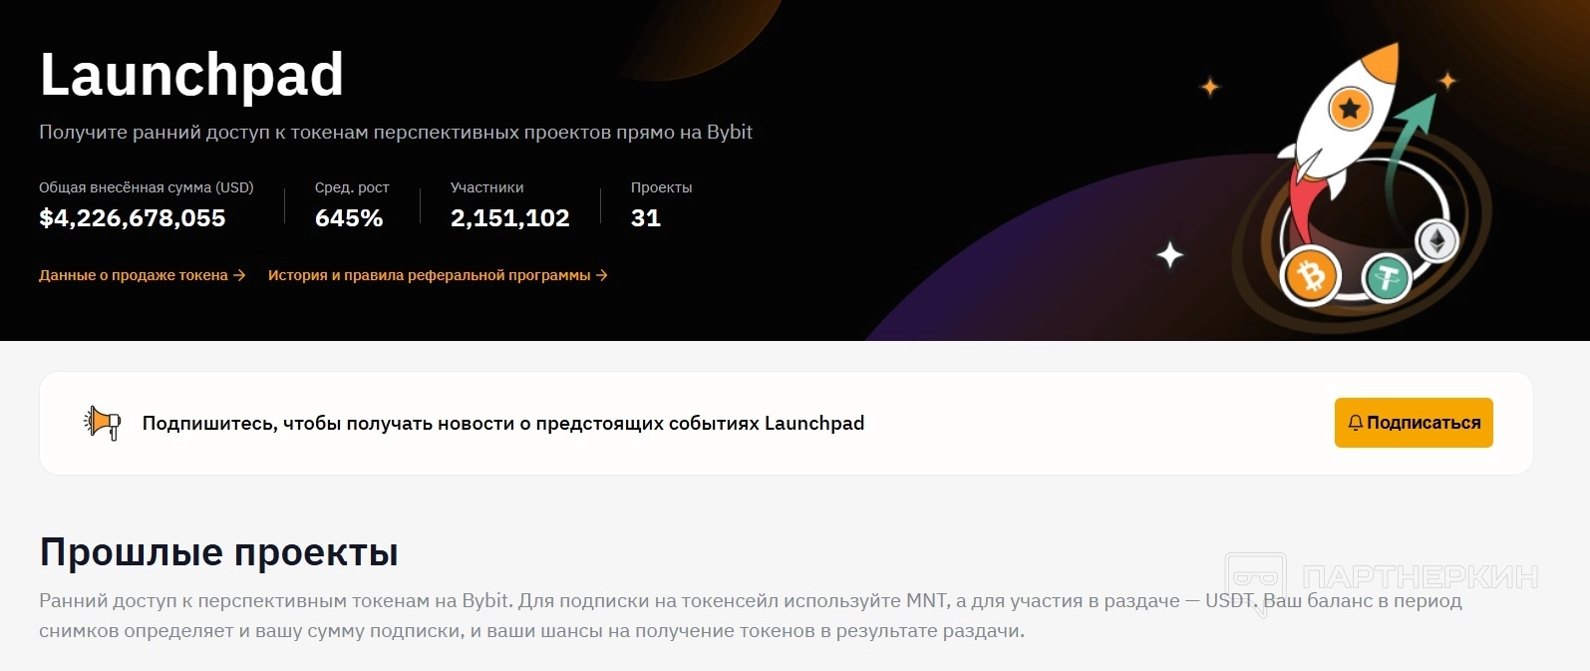Click the 'Сред. рост' label
Screen dimensions: 1590x671
[352, 187]
